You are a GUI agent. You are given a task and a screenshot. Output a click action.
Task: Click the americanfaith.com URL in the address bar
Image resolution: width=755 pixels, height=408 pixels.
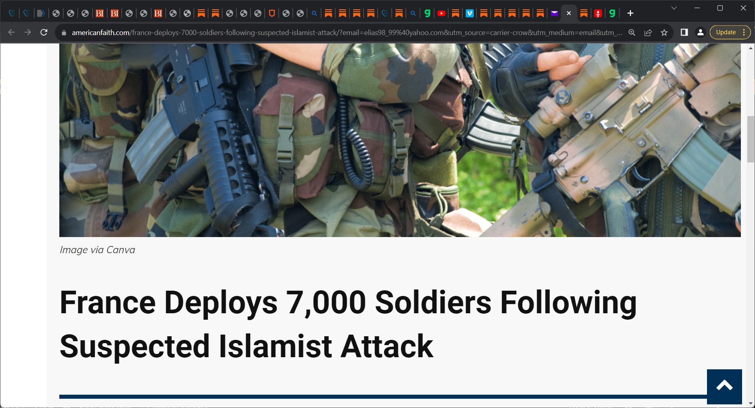347,33
